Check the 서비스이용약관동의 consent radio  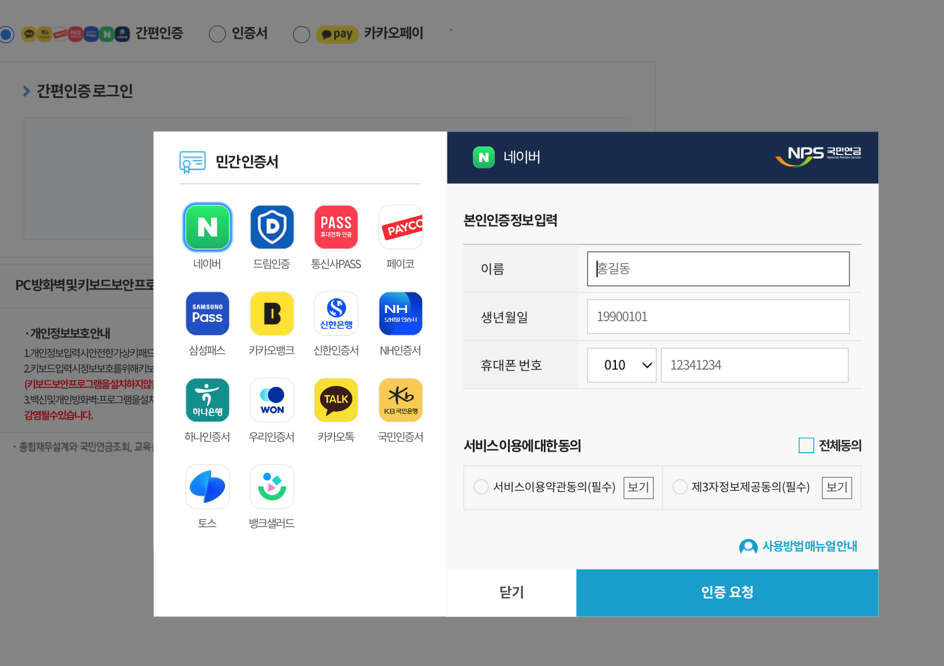point(481,487)
